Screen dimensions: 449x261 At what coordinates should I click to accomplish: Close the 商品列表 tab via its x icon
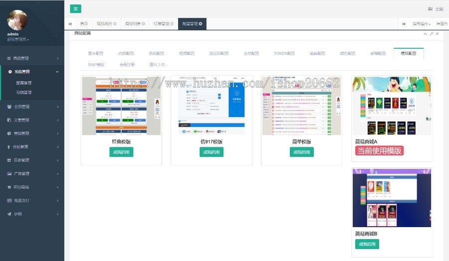pos(143,24)
